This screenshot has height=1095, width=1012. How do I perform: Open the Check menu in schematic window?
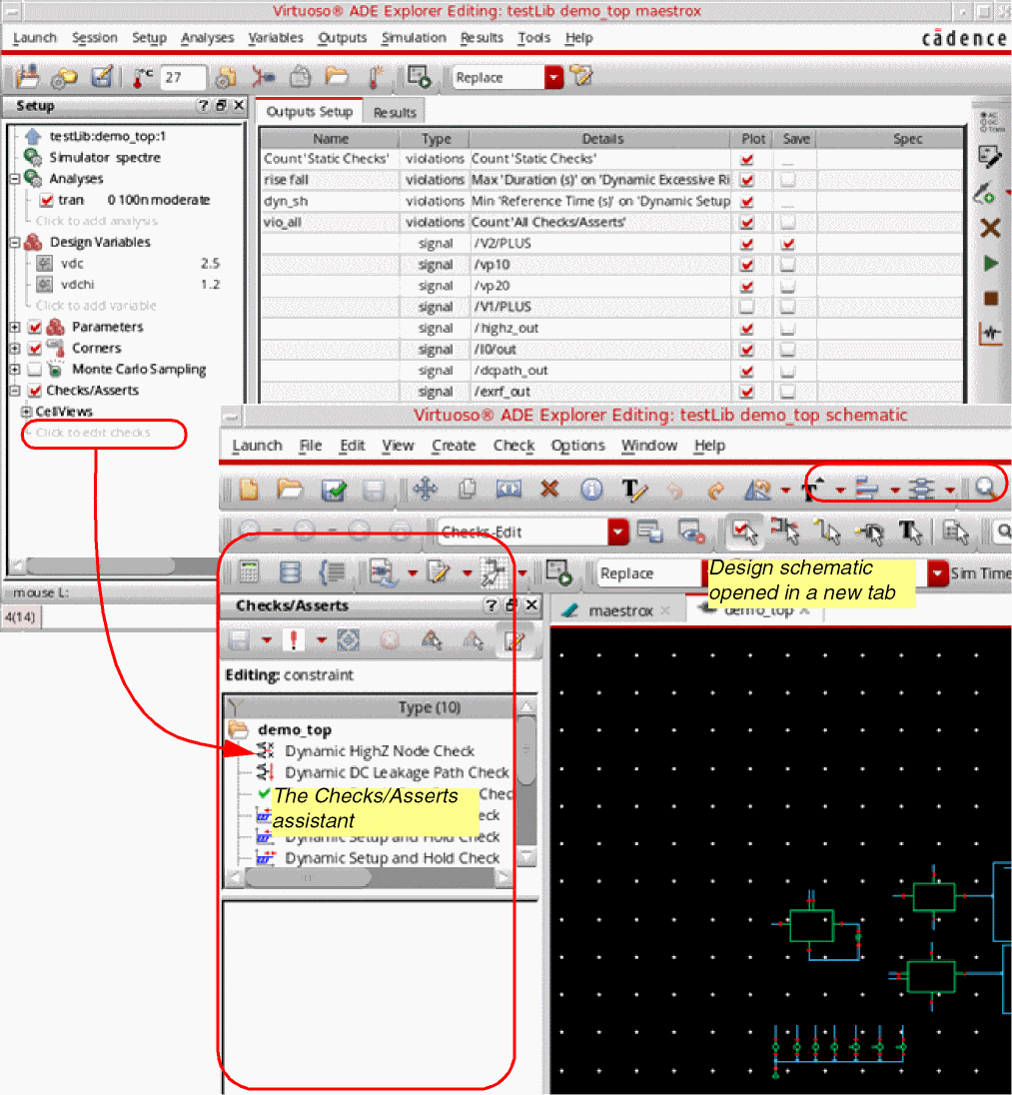514,446
